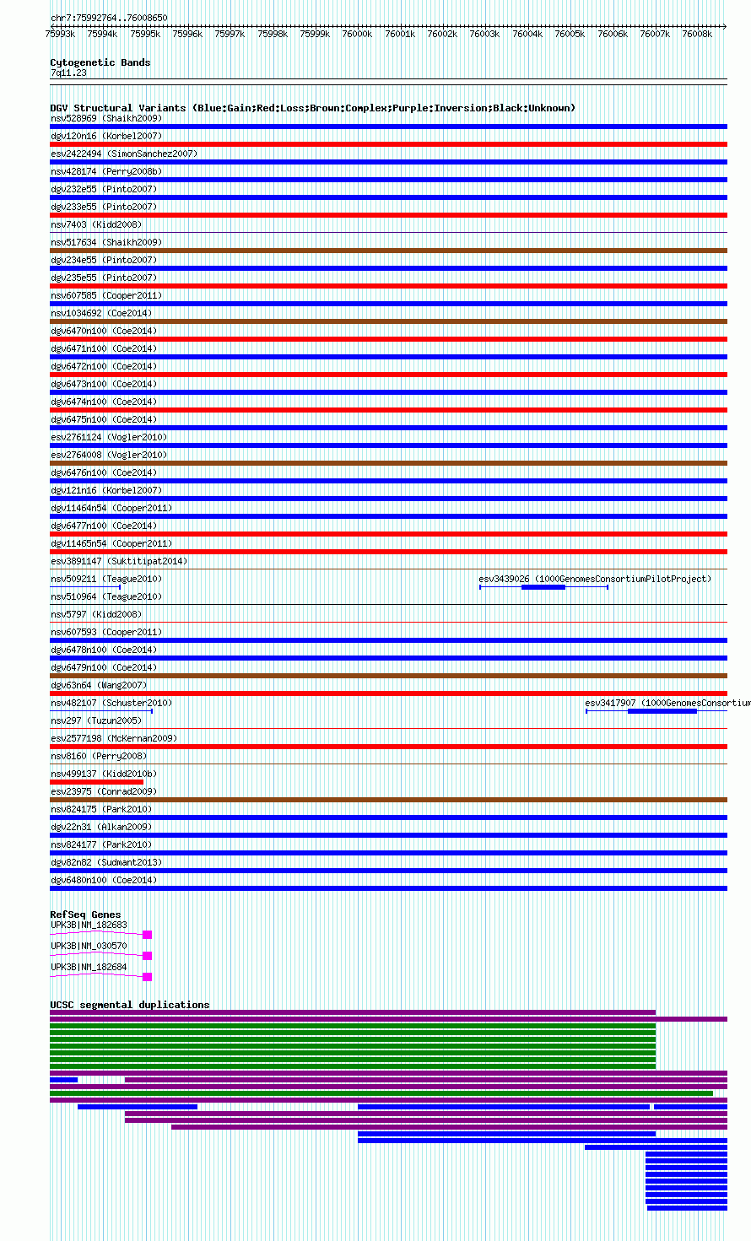Select the Cytogenetic Bands track title
The height and width of the screenshot is (1241, 751).
(x=100, y=62)
